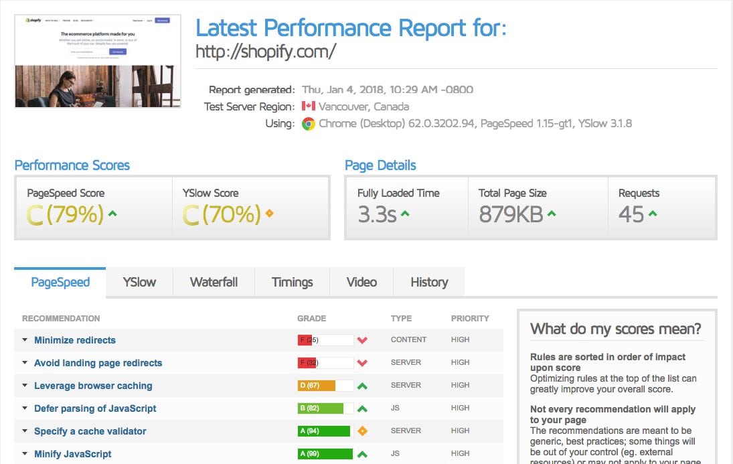The image size is (733, 464).
Task: Expand the Minify JavaScript row triangle
Action: coord(25,453)
